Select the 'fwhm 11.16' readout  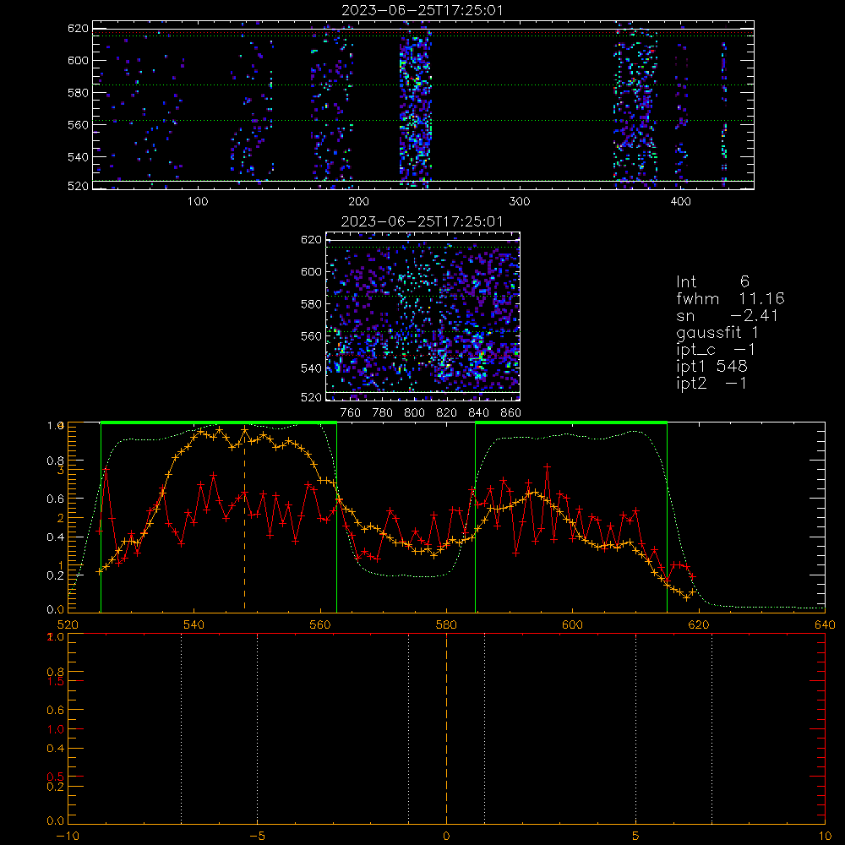click(x=730, y=298)
